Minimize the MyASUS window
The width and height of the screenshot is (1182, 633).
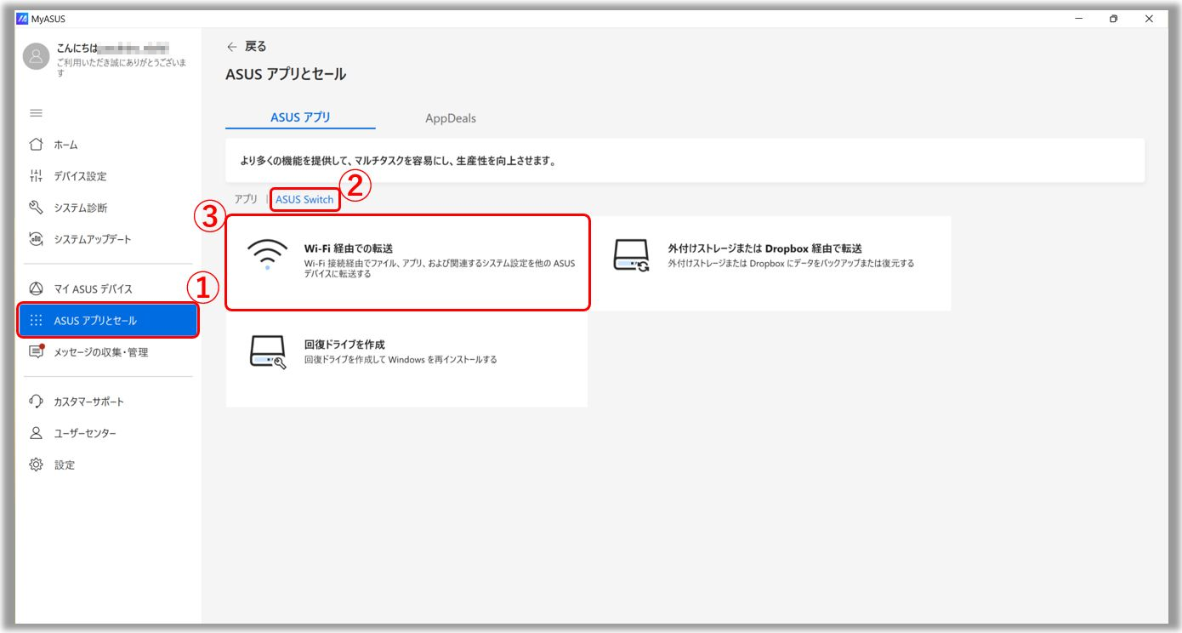click(1079, 19)
